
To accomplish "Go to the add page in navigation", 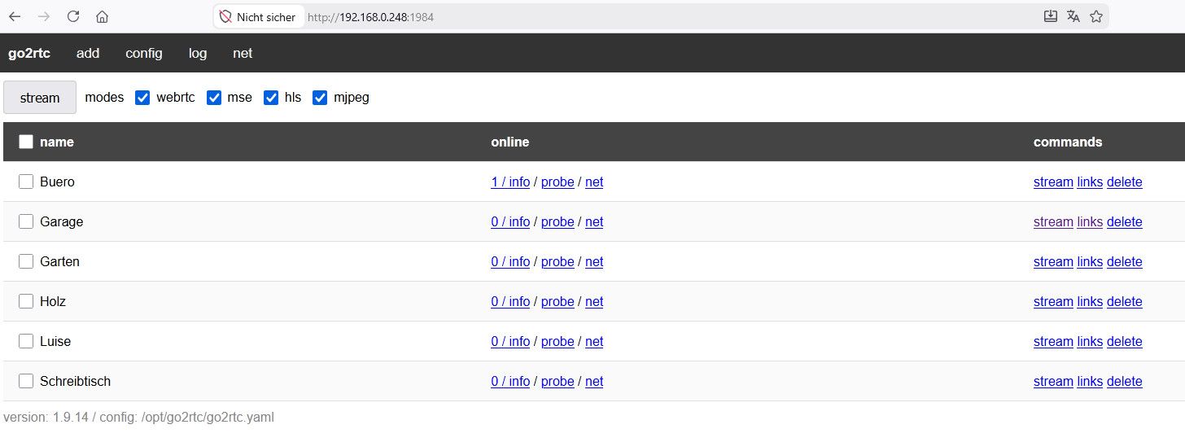I will [88, 53].
